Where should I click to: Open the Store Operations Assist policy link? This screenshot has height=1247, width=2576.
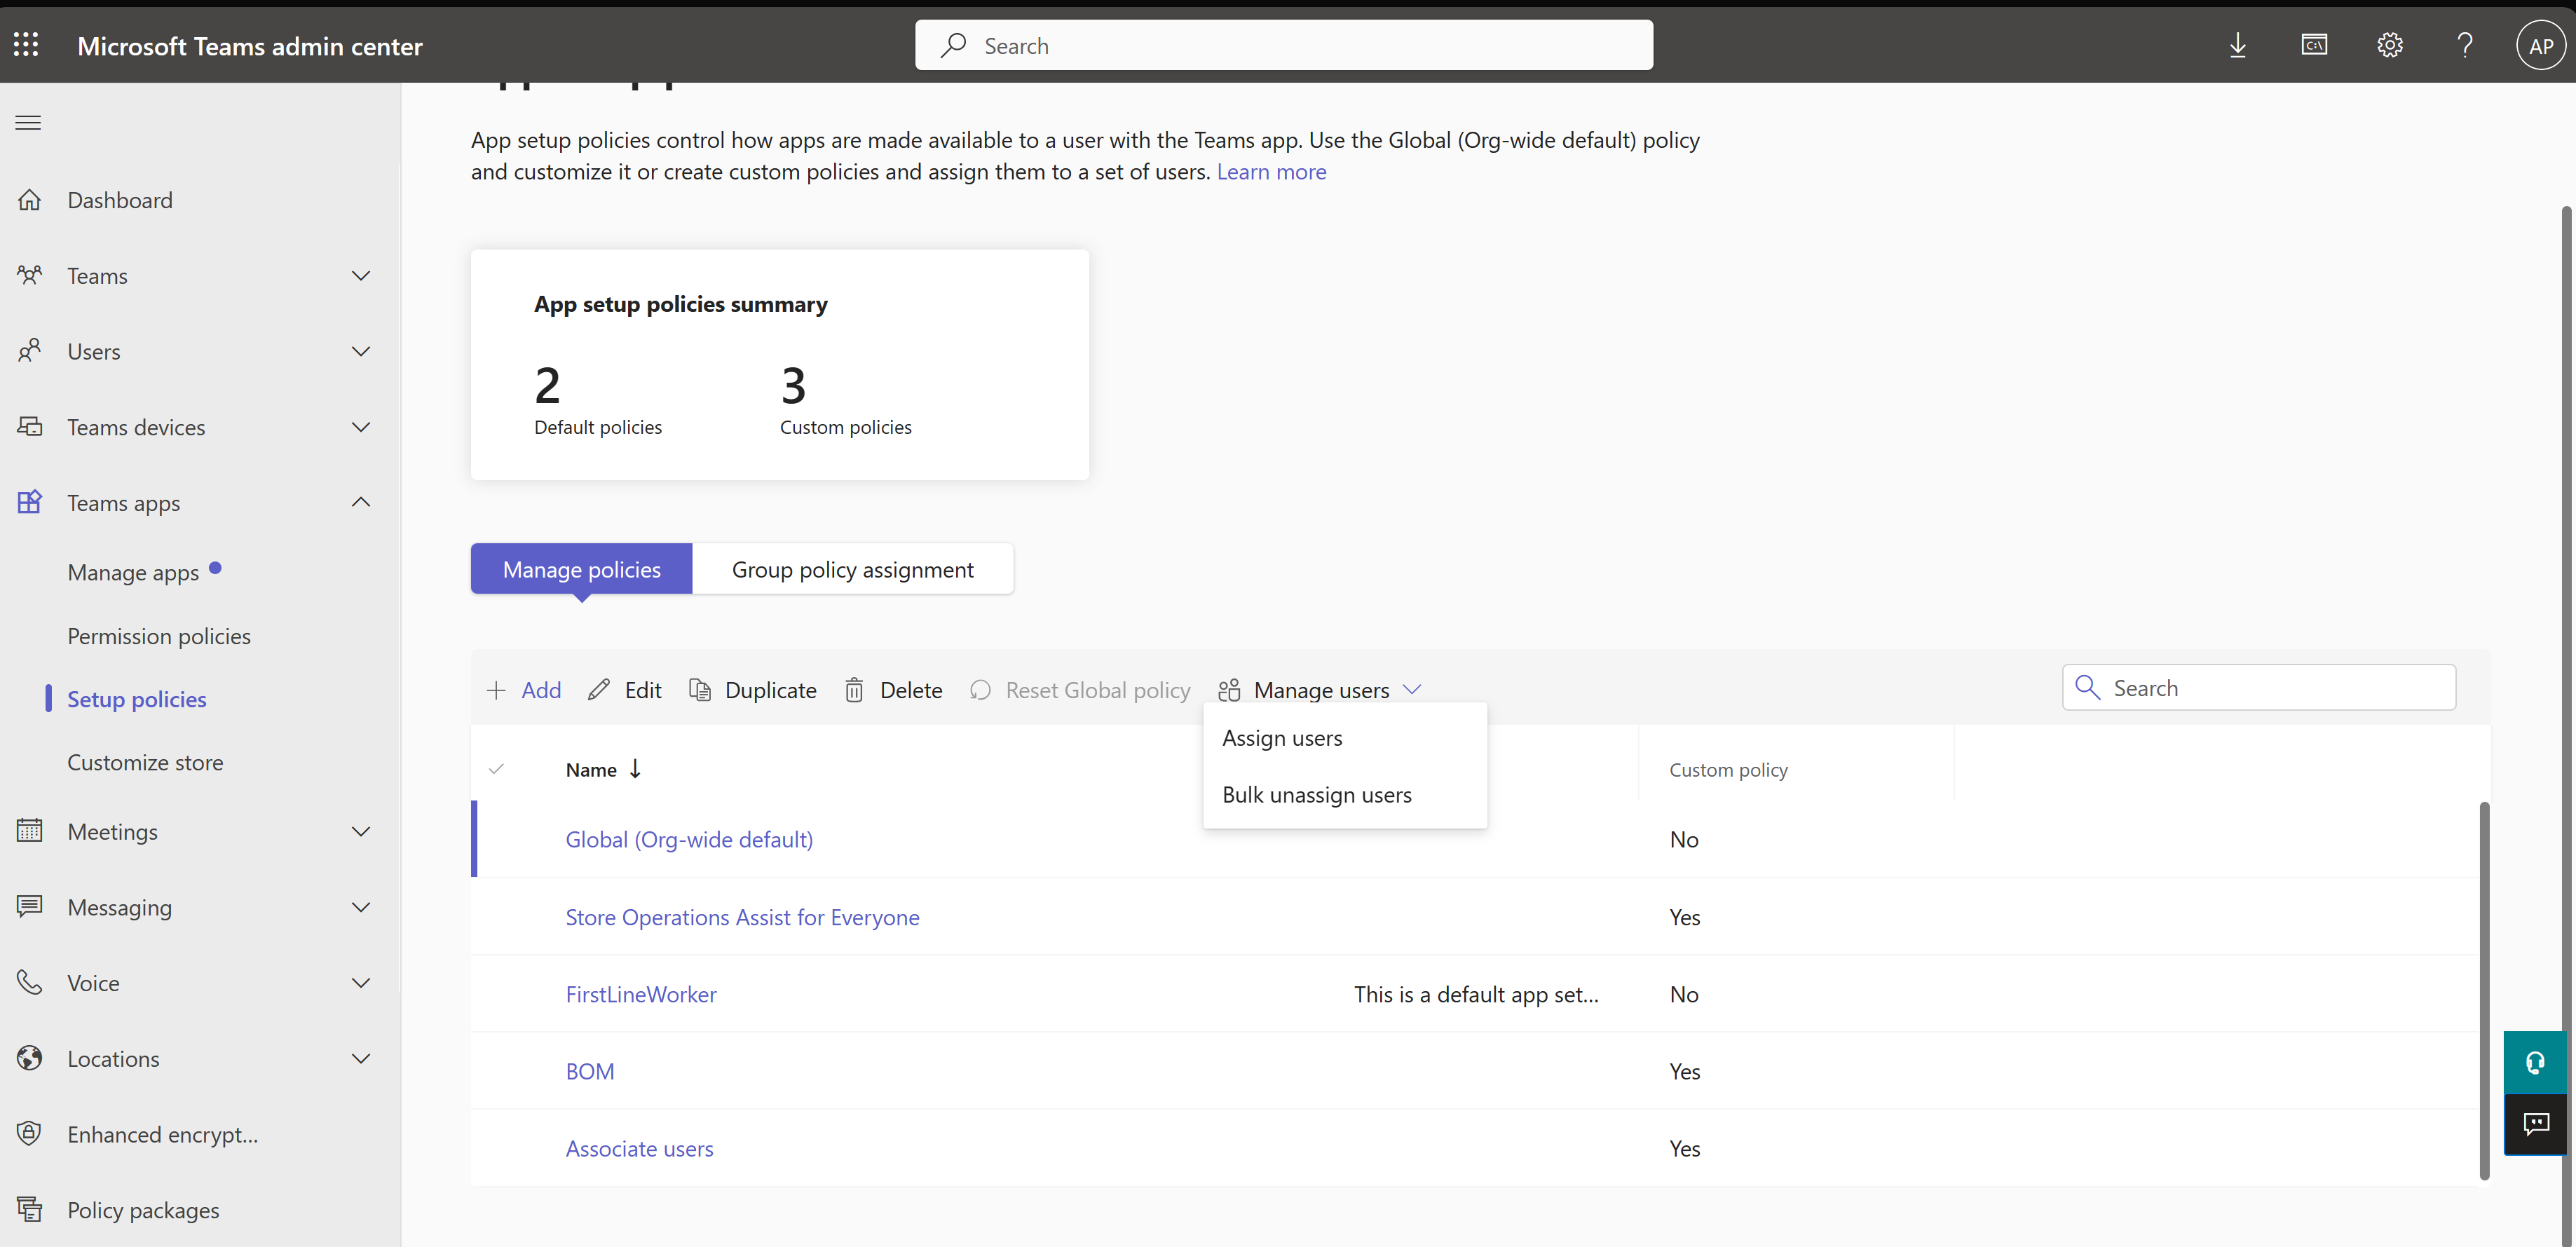point(742,917)
